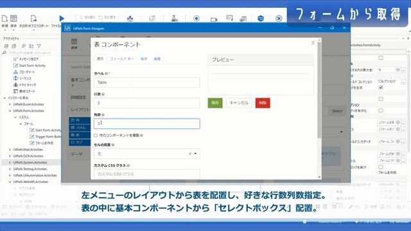Uncheck the ticked checkbox in Properties panel
This screenshot has width=411, height=231.
tap(381, 87)
